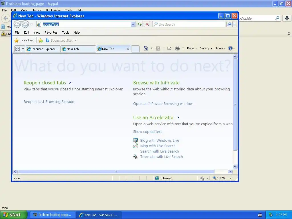The height and width of the screenshot is (219, 292).
Task: Open the Quick Tabs grid icon
Action: (x=17, y=49)
